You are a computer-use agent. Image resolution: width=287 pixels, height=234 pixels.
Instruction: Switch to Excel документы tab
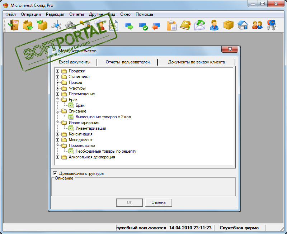[75, 62]
